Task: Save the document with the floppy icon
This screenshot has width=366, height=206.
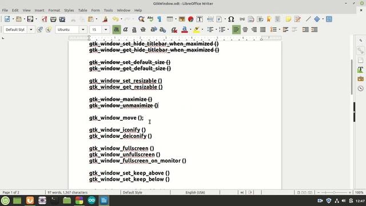Action: (x=30, y=19)
